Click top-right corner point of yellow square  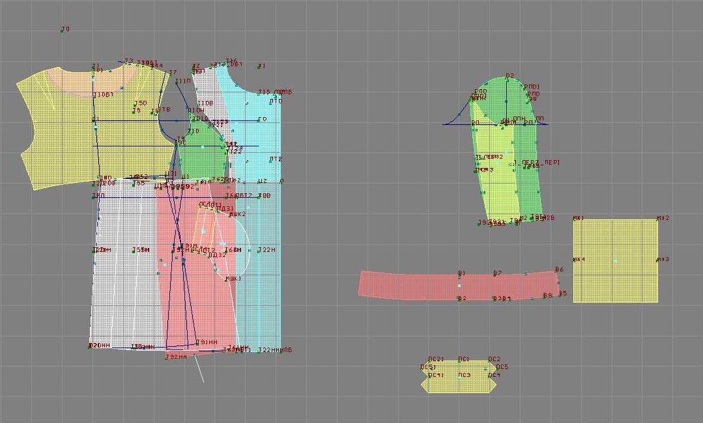[657, 220]
